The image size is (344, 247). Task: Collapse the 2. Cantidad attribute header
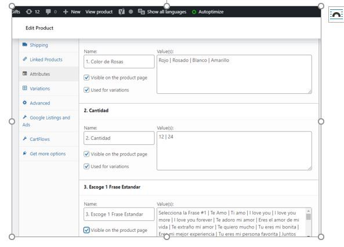point(198,110)
